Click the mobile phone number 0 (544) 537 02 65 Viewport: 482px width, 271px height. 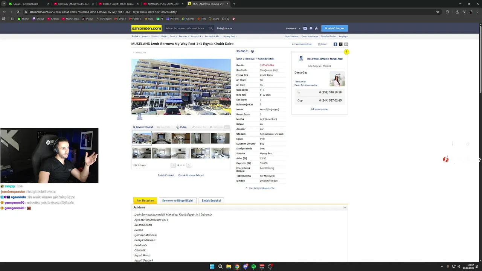(330, 100)
